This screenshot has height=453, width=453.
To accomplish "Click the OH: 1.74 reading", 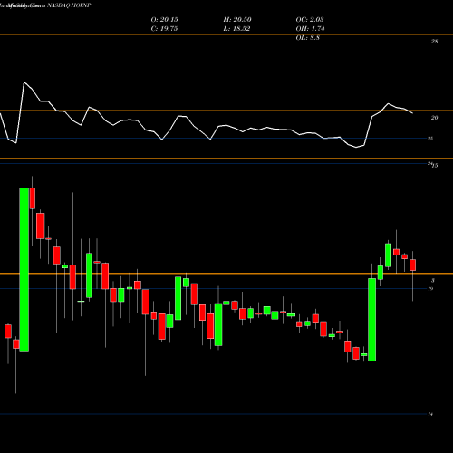I will point(310,29).
